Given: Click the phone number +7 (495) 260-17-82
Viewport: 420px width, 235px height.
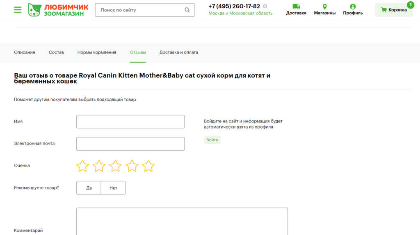Looking at the screenshot, I should (x=234, y=6).
